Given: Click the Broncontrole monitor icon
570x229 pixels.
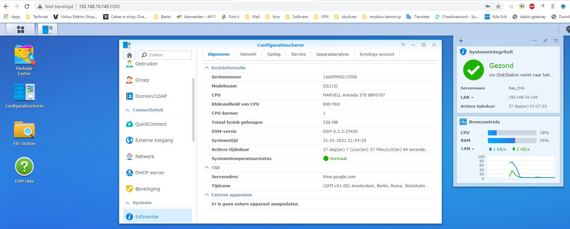Looking at the screenshot, I should pos(463,122).
